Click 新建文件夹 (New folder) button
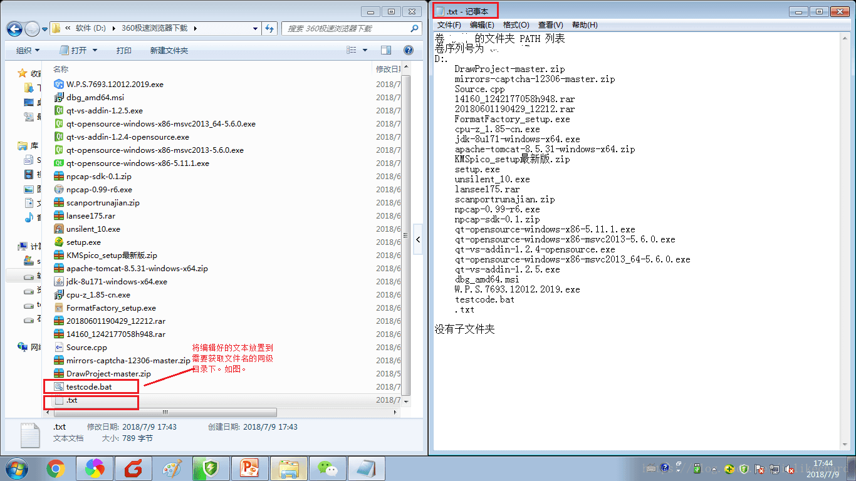 (169, 50)
